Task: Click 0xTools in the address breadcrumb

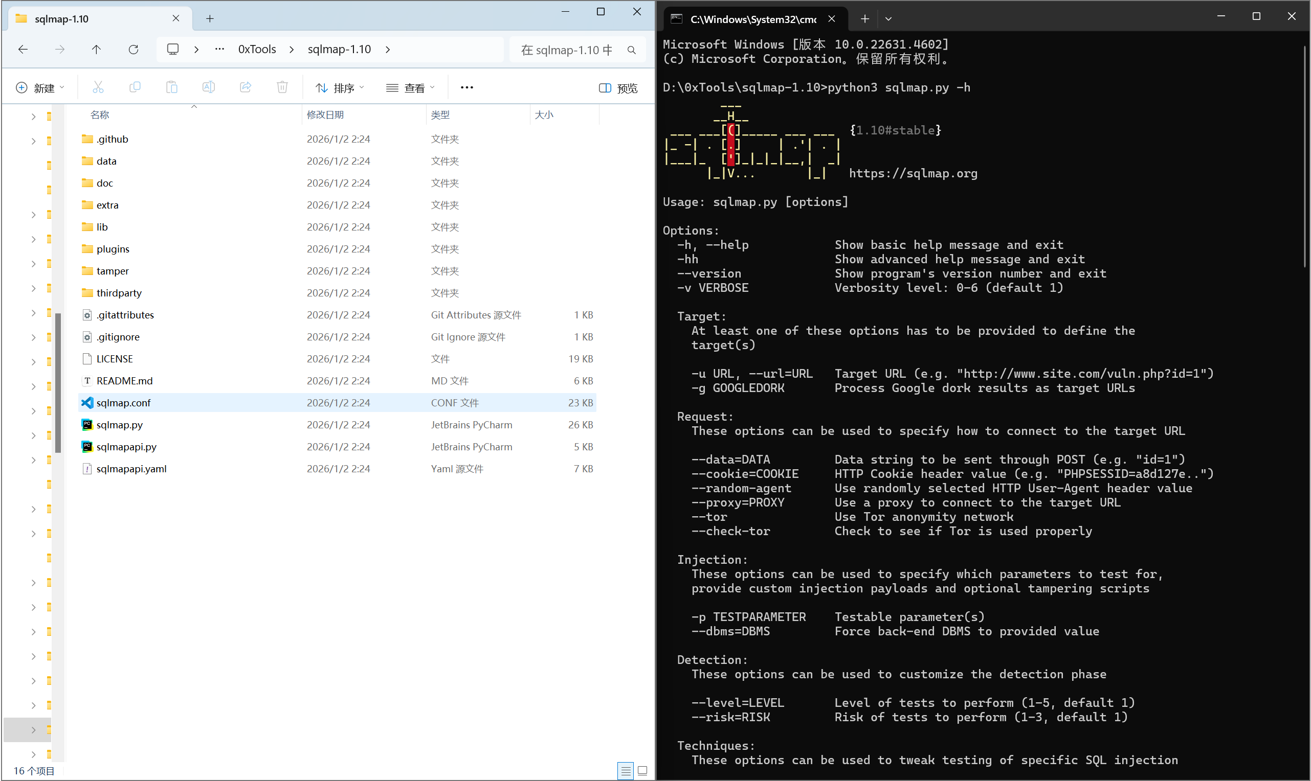Action: [x=257, y=50]
